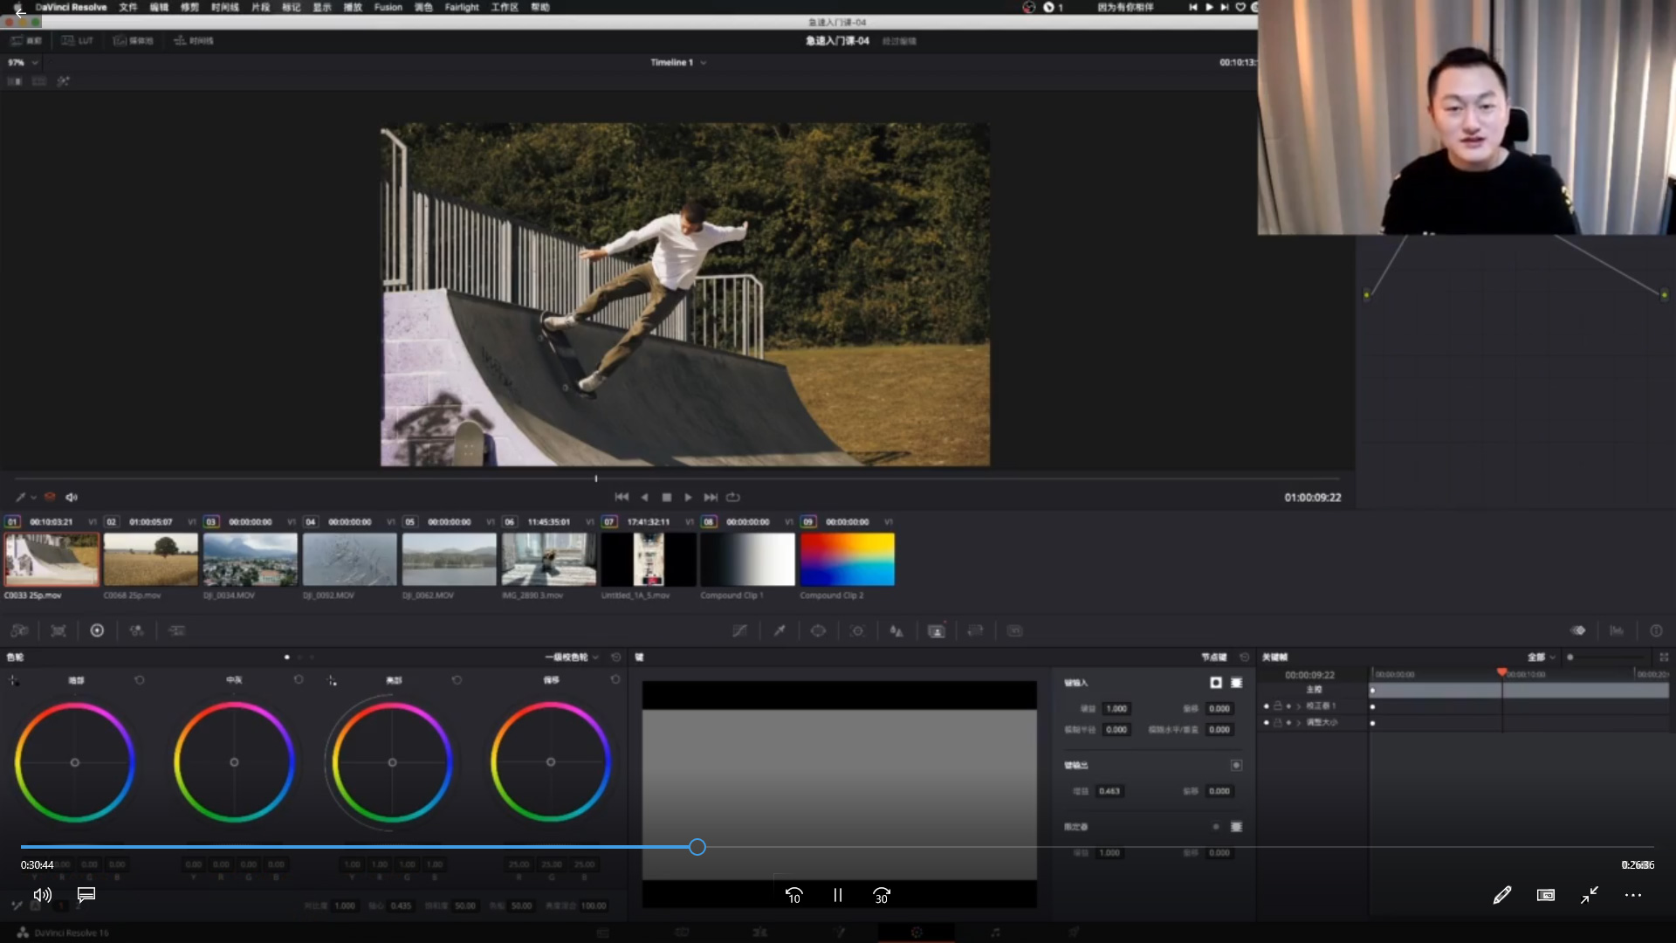The width and height of the screenshot is (1676, 943).
Task: Open the Curves palette icon
Action: [740, 630]
